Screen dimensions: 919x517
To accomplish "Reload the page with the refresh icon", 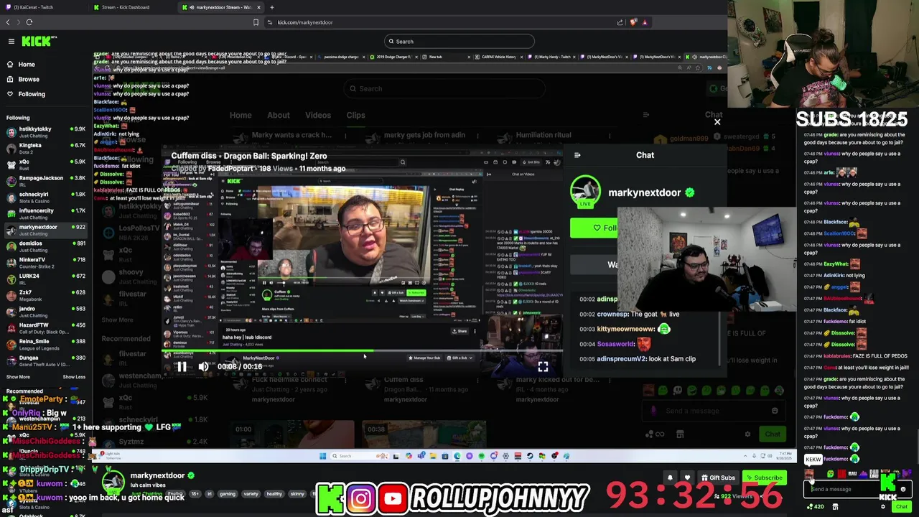I will click(29, 22).
